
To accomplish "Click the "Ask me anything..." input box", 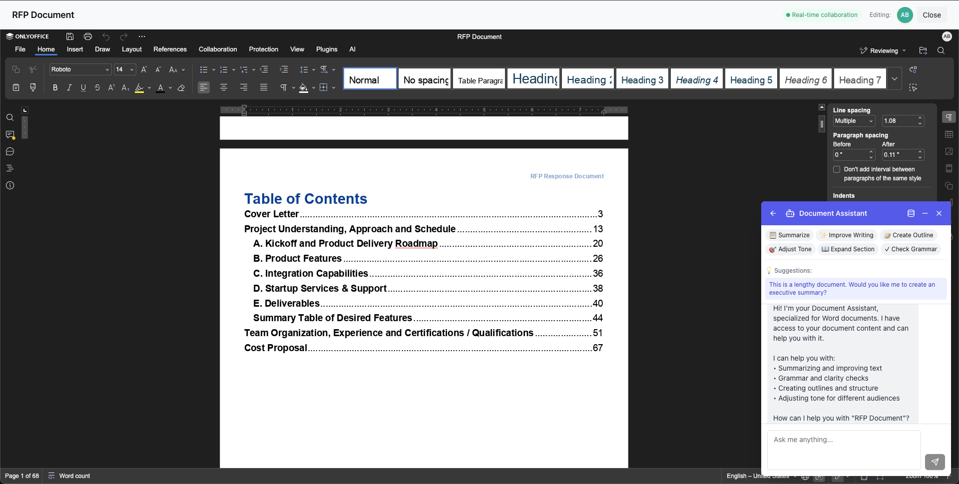I will coord(844,450).
